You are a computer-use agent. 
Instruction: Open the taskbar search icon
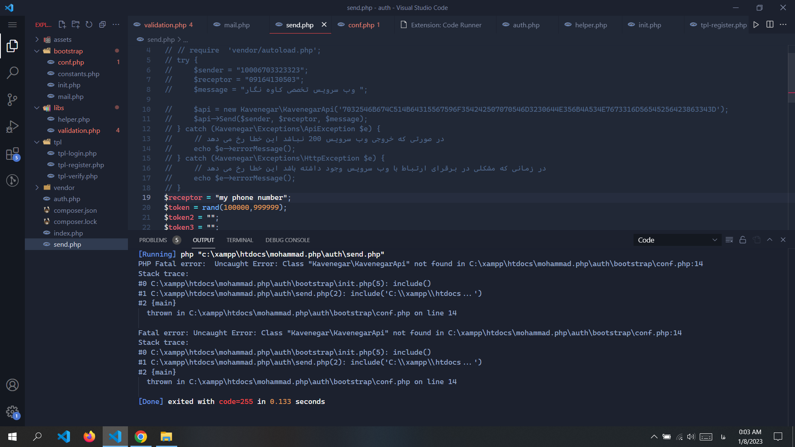point(38,437)
